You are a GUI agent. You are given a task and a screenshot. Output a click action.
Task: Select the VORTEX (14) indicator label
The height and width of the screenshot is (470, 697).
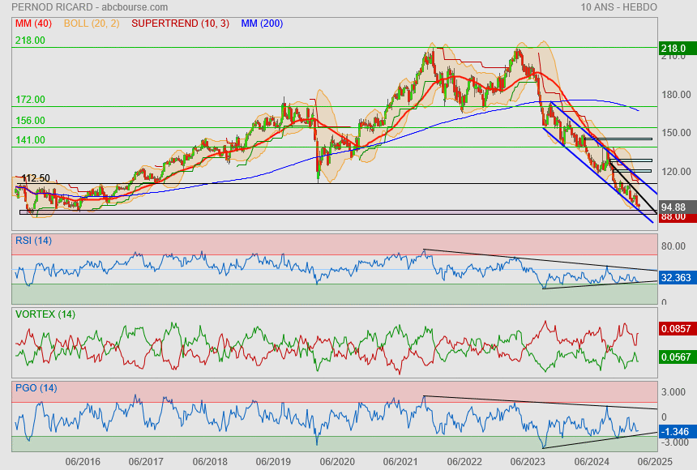pyautogui.click(x=45, y=314)
